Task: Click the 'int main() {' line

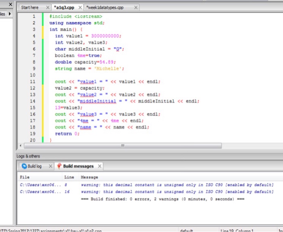Action: tap(66, 30)
